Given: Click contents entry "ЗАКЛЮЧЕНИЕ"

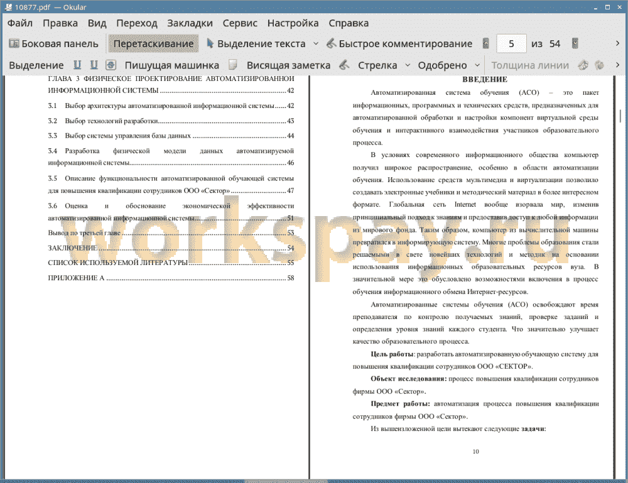Looking at the screenshot, I should (x=171, y=248).
